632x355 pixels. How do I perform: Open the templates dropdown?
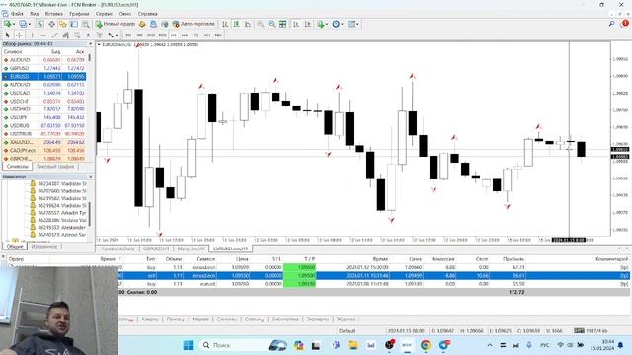[x=354, y=24]
